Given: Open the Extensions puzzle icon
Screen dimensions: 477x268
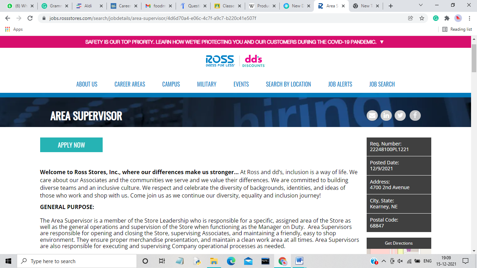Looking at the screenshot, I should click(447, 18).
